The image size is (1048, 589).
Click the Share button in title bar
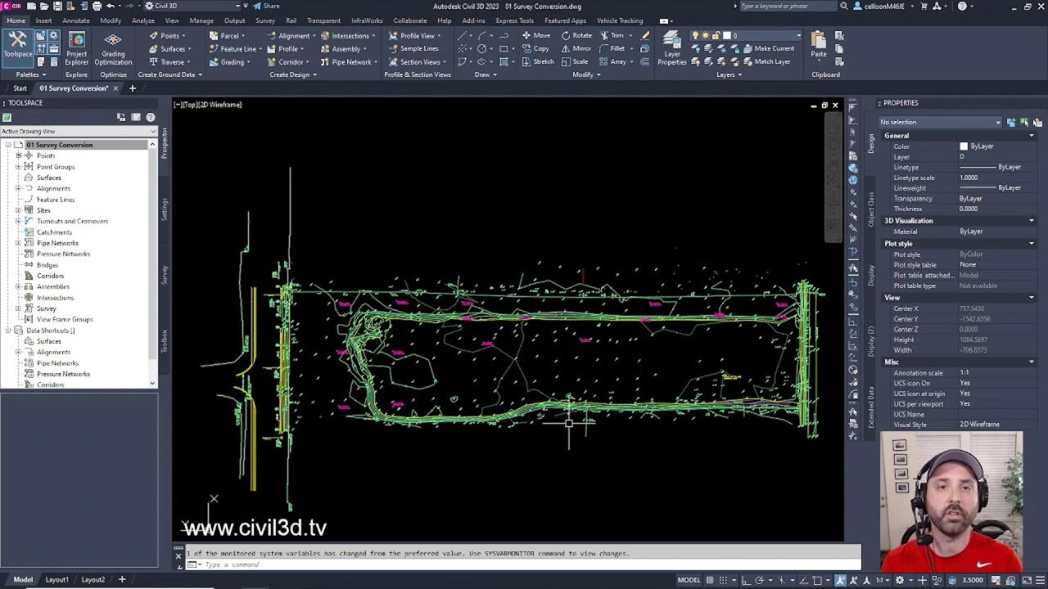tap(266, 6)
